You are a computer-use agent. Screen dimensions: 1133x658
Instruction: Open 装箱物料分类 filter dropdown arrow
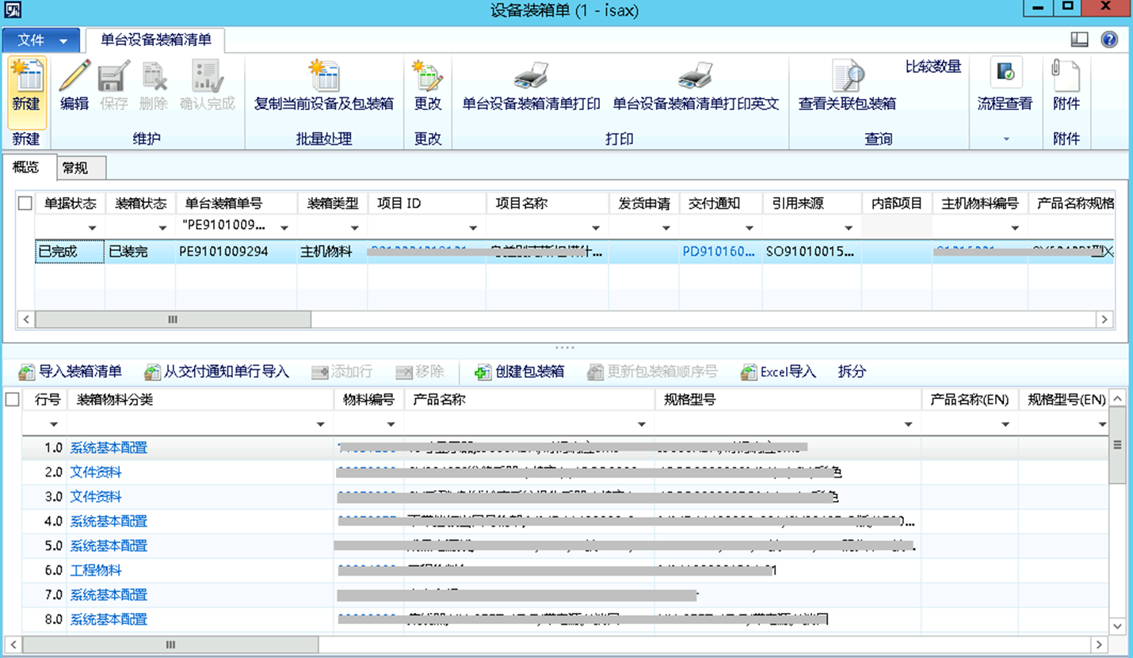click(320, 425)
